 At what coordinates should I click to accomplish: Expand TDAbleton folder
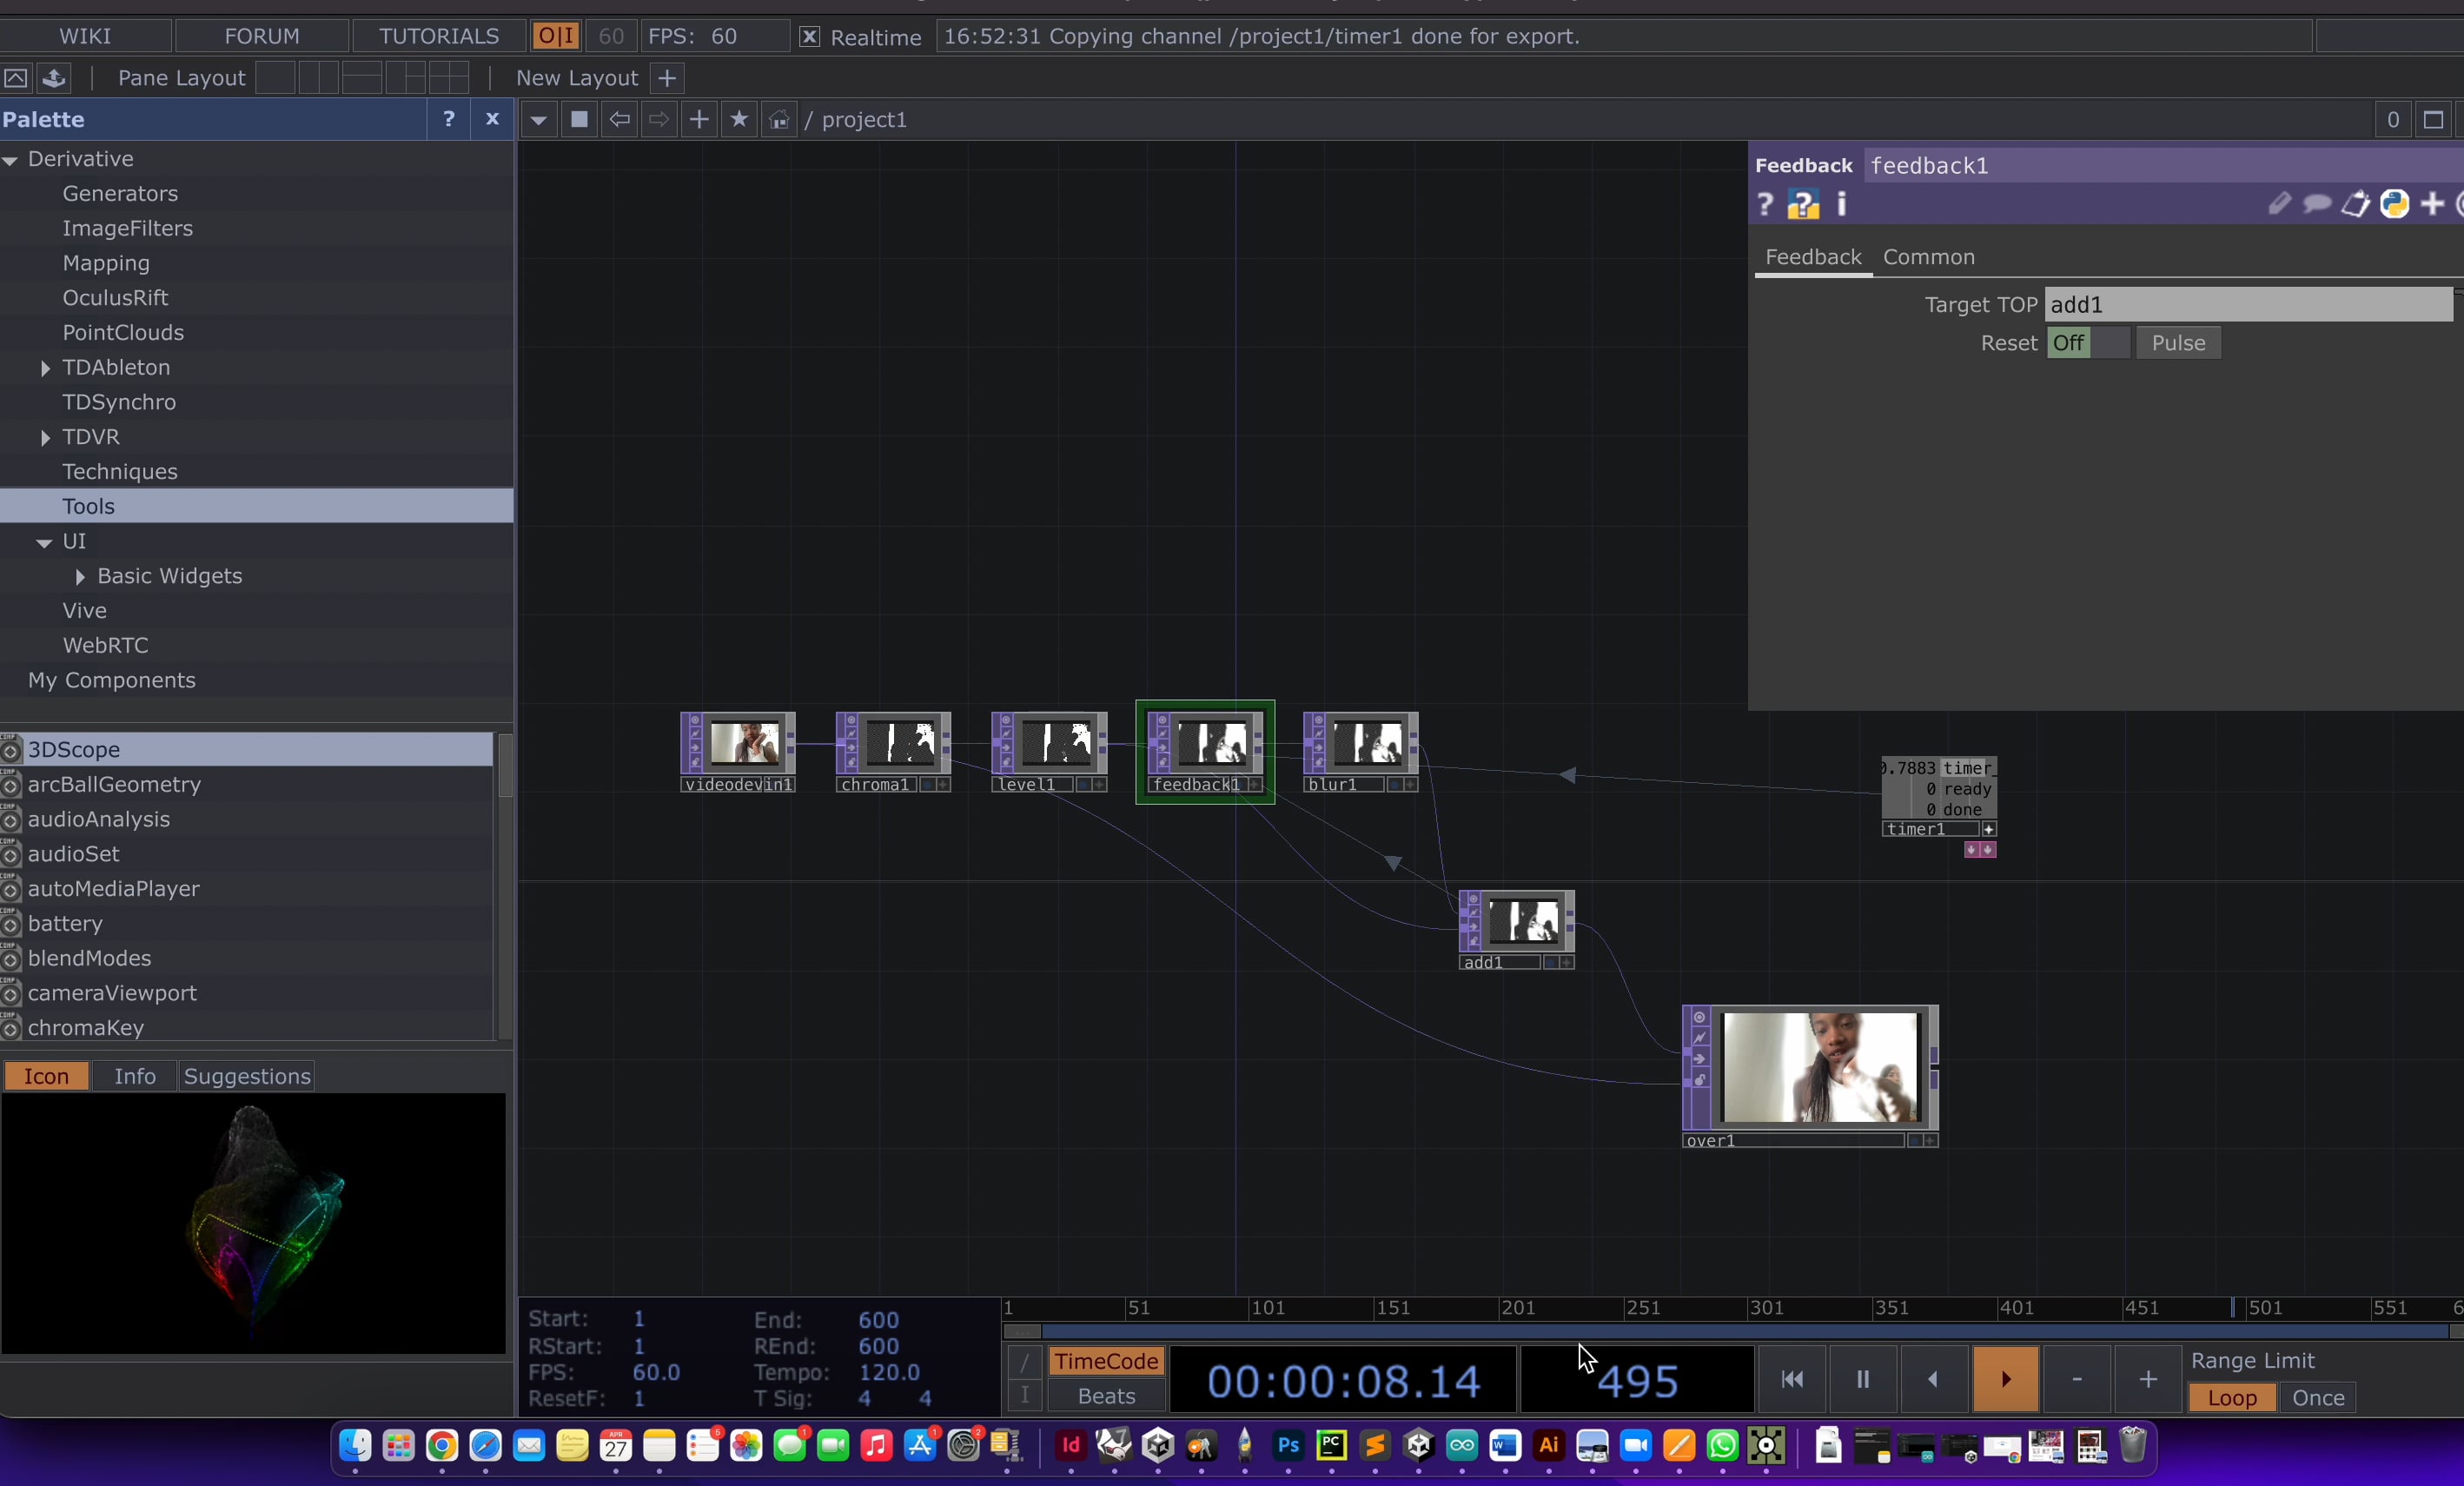pos(45,368)
